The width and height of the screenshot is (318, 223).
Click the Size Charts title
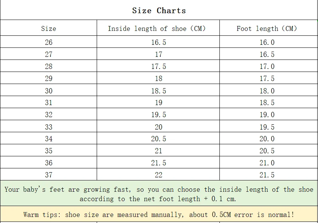(x=159, y=11)
